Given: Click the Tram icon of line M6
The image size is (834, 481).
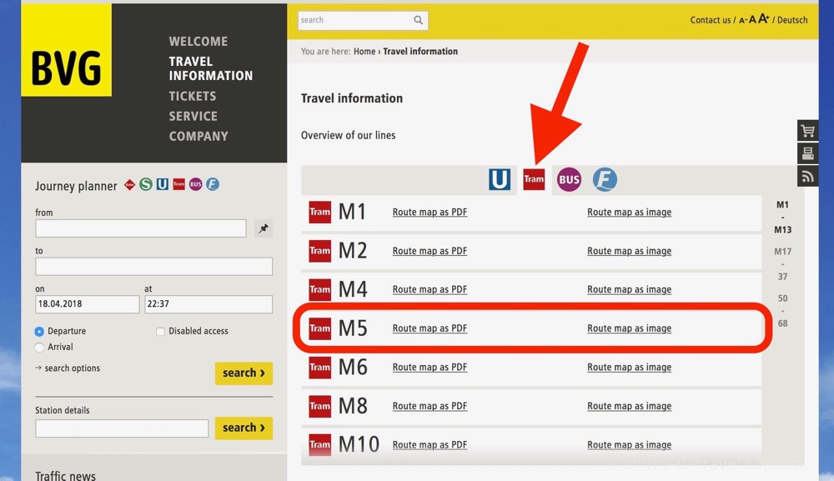Looking at the screenshot, I should click(320, 368).
